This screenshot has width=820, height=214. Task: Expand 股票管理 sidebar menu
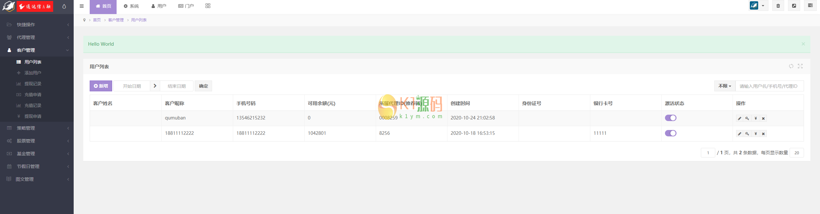pyautogui.click(x=37, y=141)
